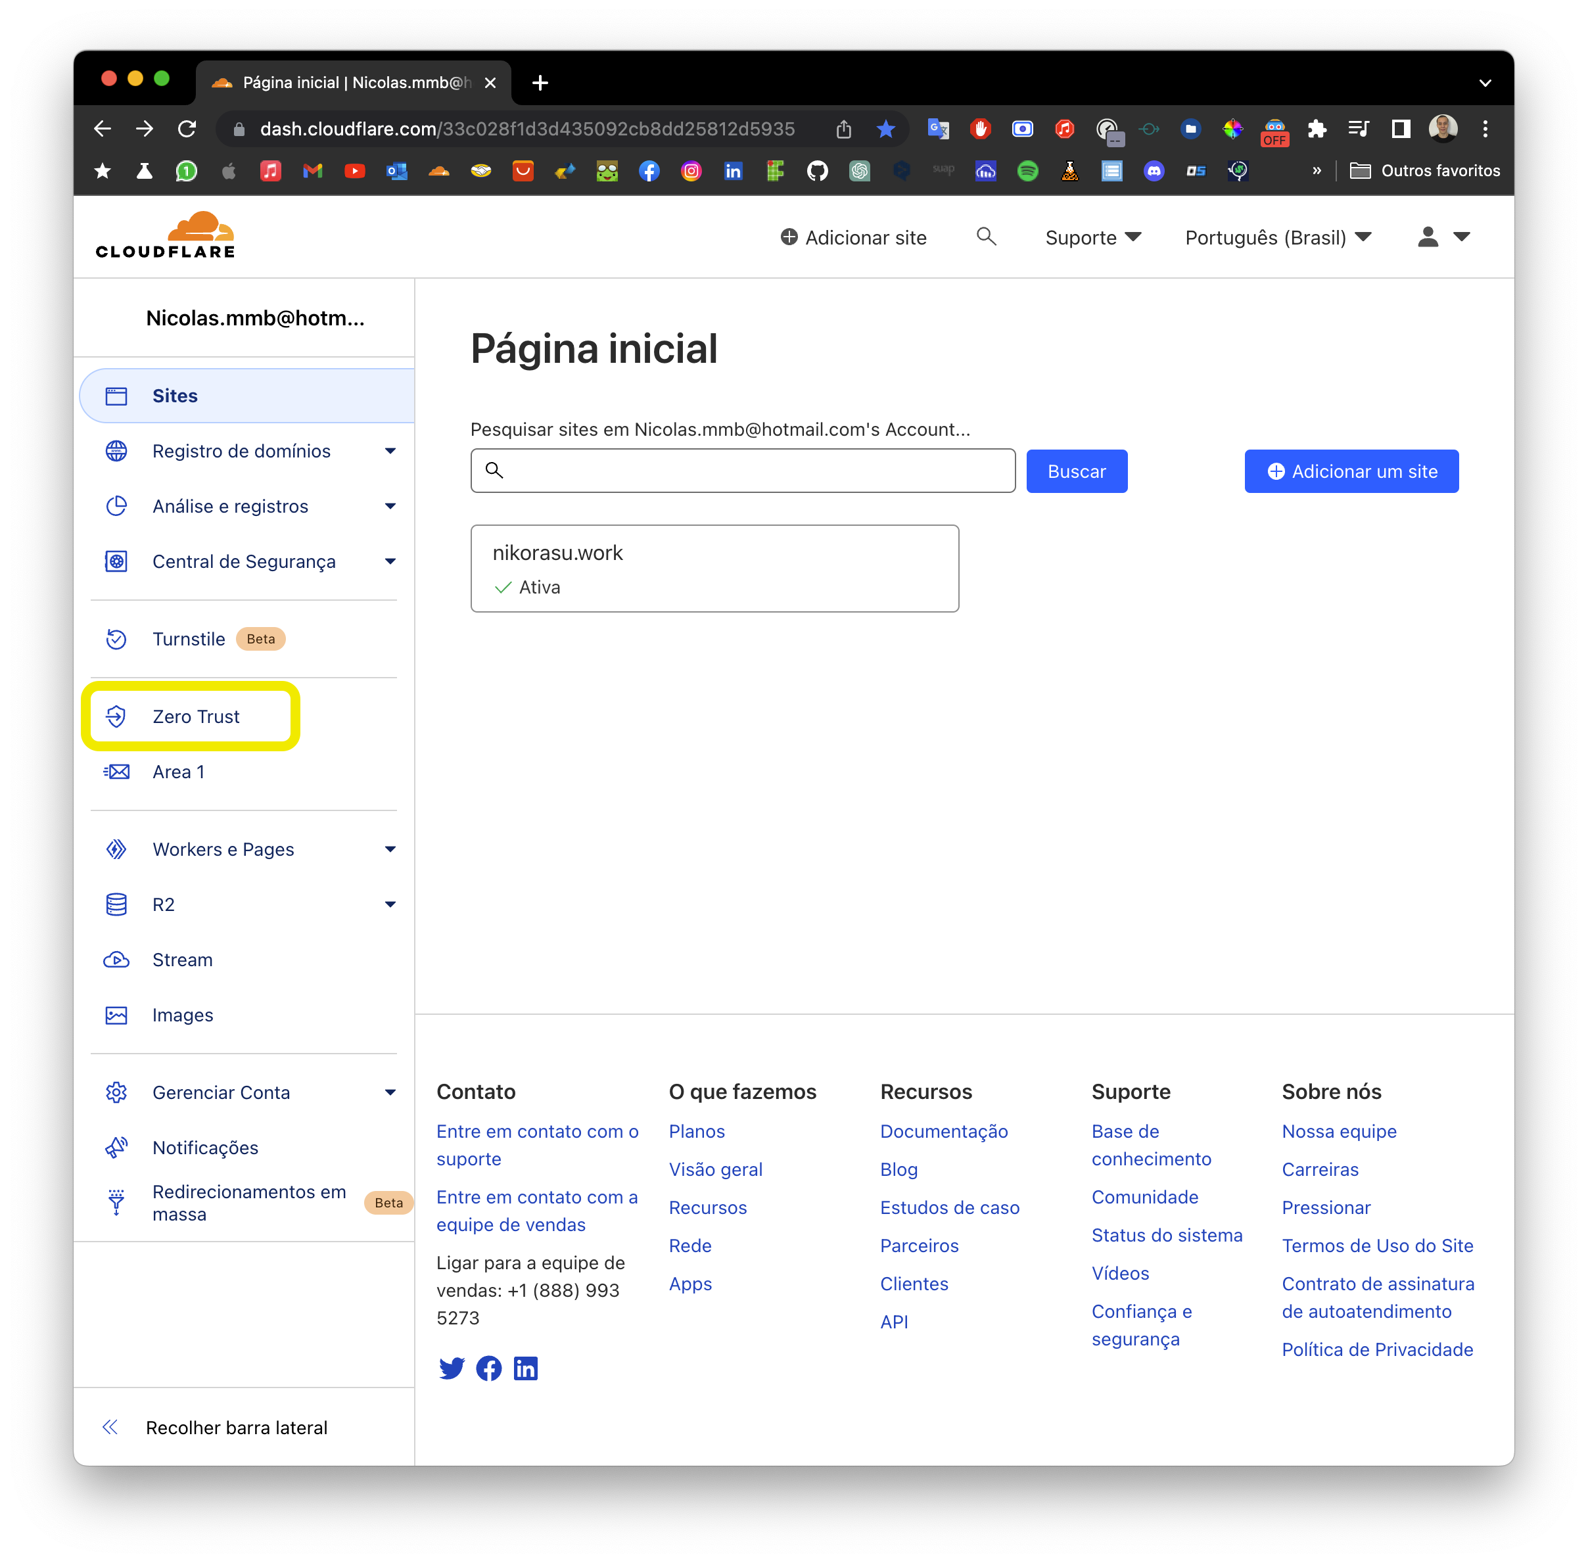Screen dimensions: 1588x1563
Task: Expand the R2 dropdown arrow
Action: click(390, 904)
